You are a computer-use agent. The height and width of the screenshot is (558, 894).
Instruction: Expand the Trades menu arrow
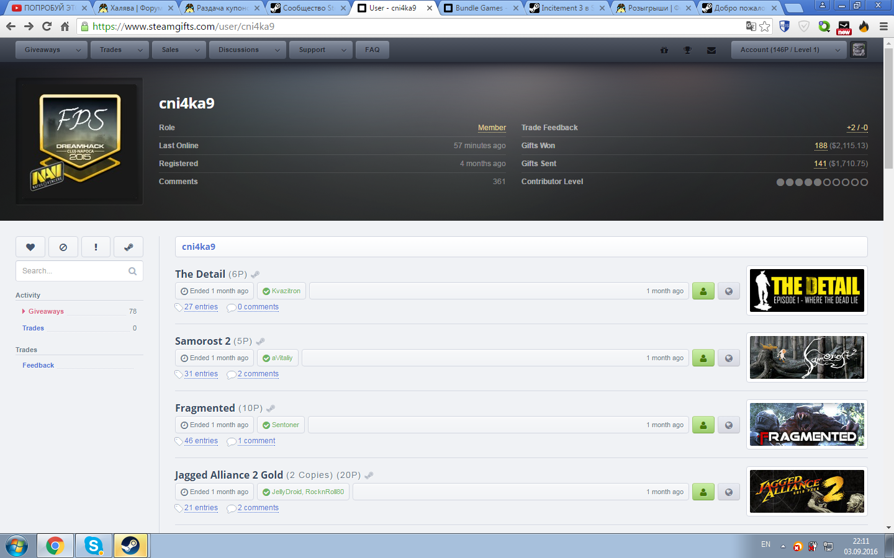point(140,50)
